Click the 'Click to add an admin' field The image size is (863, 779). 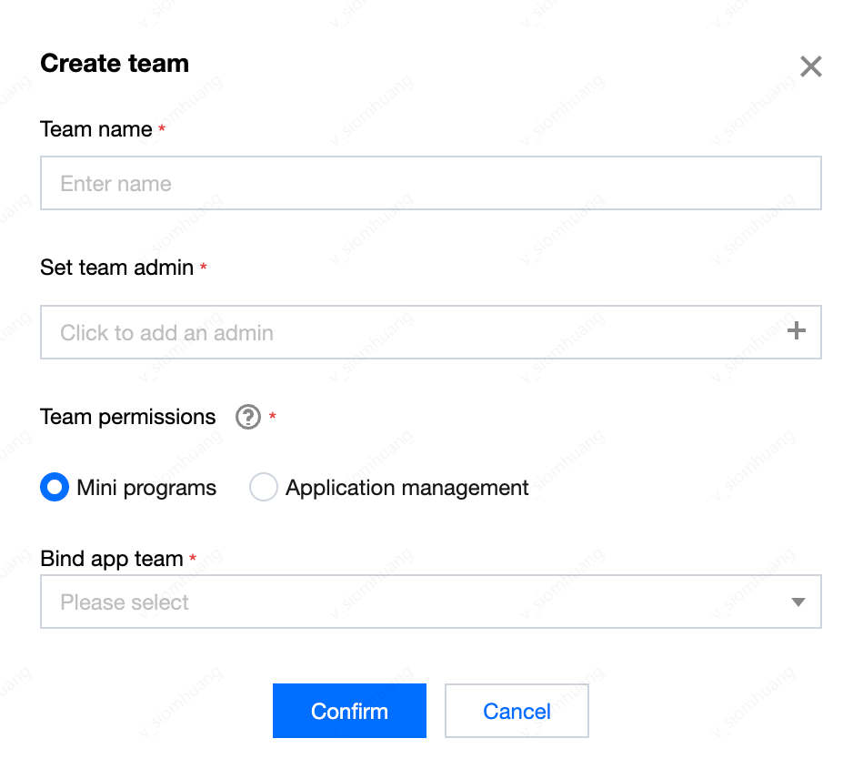pos(409,332)
